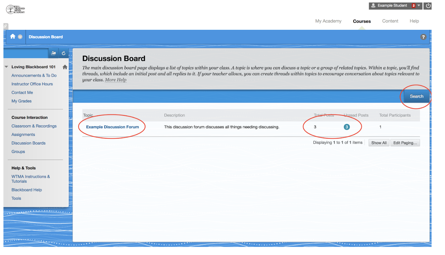
Task: Click the home icon beside Loving Blackboard 101
Action: (x=65, y=67)
